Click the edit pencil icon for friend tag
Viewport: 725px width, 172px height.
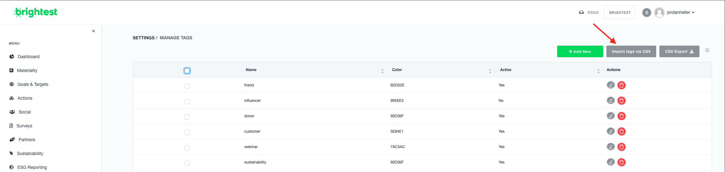[x=610, y=85]
